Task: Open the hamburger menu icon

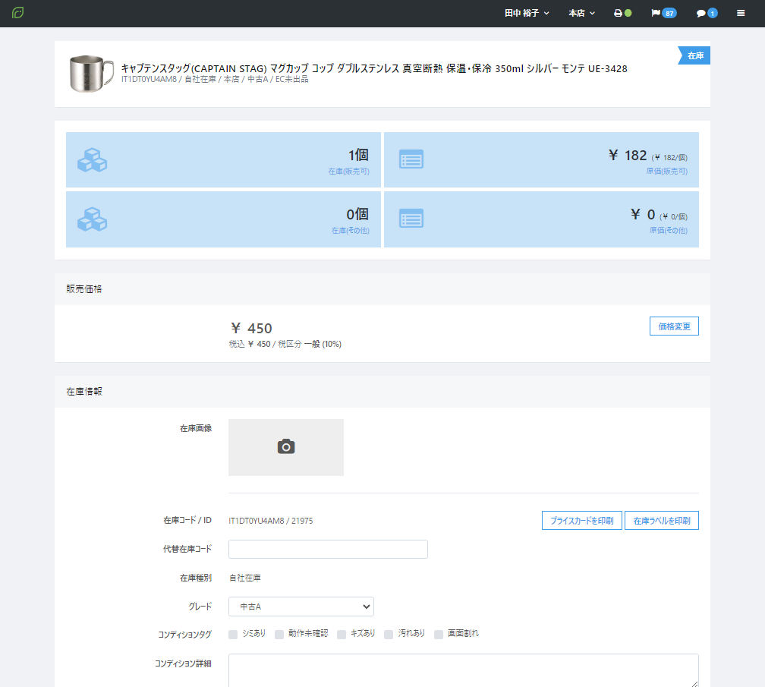Action: point(741,13)
